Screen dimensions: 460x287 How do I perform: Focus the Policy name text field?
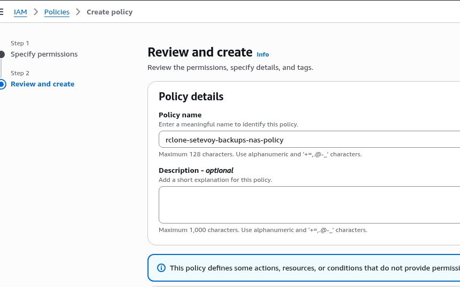tap(309, 140)
